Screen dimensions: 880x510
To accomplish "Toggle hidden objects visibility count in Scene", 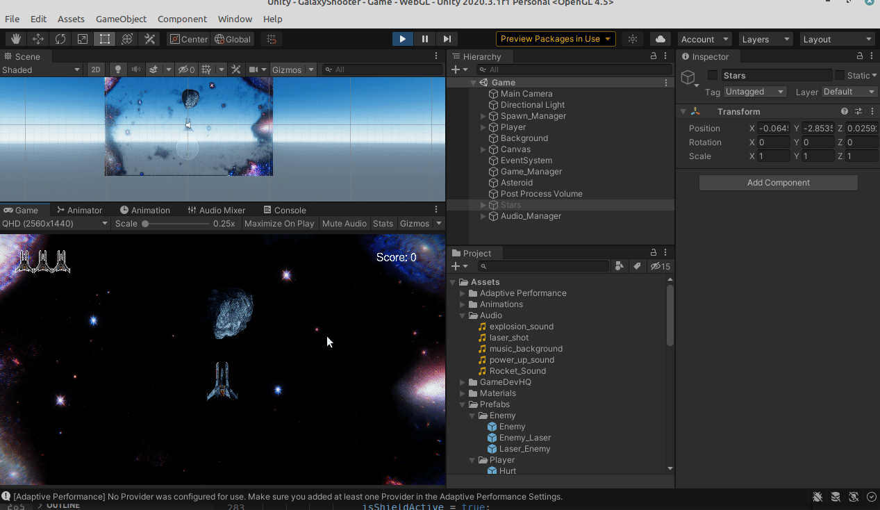I will 186,69.
